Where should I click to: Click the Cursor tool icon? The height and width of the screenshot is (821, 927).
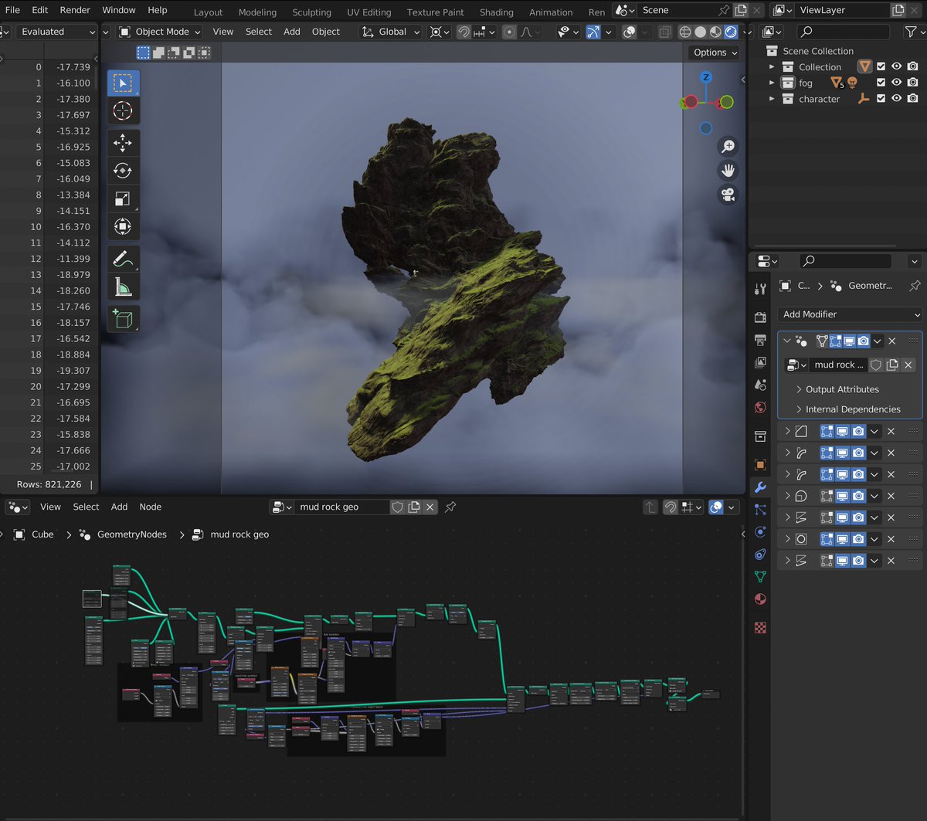click(x=122, y=110)
